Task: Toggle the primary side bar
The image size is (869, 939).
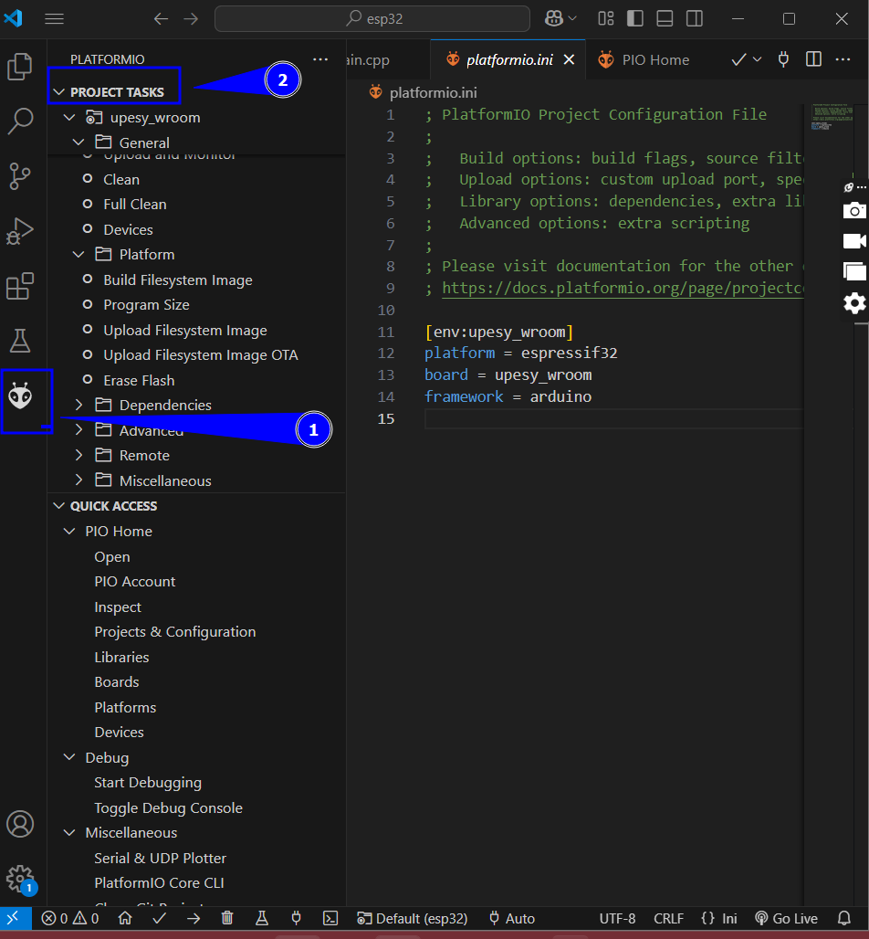Action: click(635, 18)
